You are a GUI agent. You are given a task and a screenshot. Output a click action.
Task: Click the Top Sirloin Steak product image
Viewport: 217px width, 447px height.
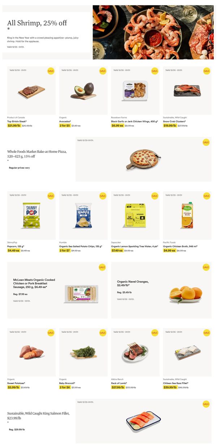point(31,91)
